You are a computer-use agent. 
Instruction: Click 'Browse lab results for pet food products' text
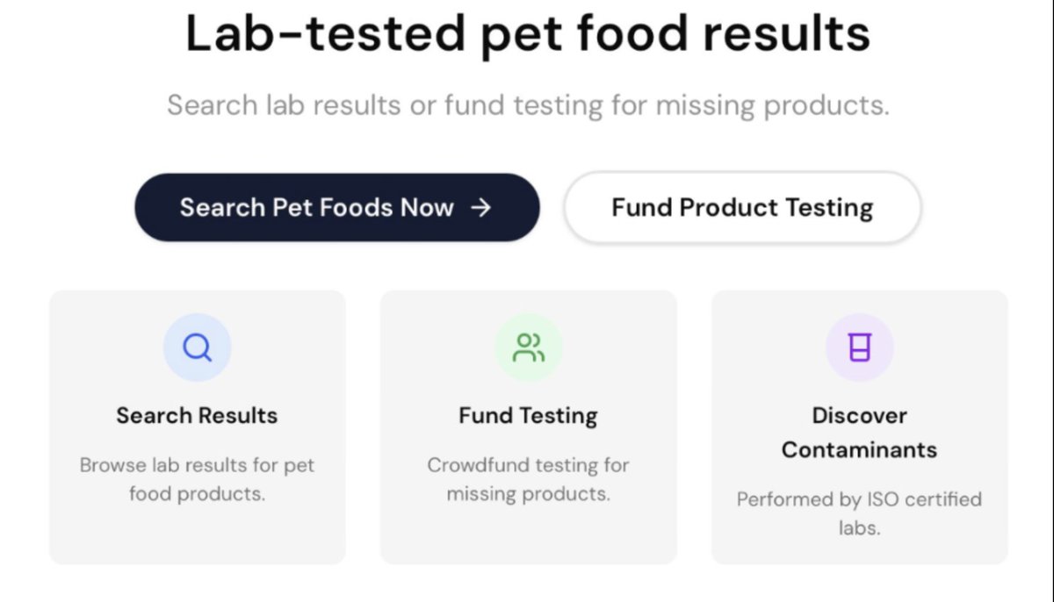click(197, 479)
